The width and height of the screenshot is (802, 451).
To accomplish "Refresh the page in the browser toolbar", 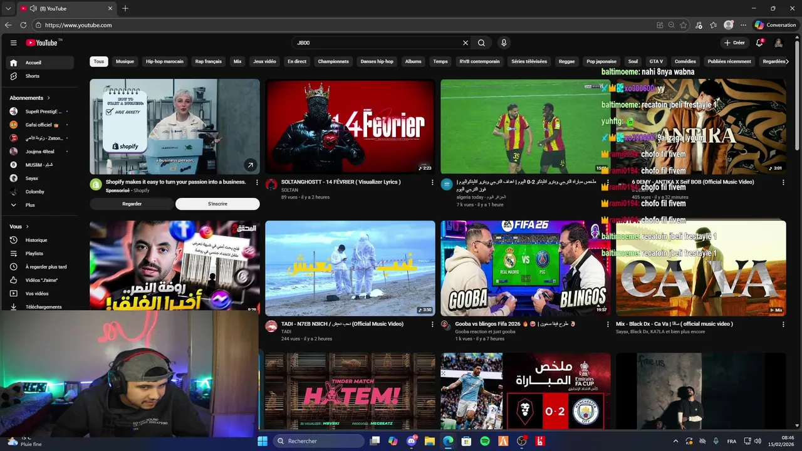I will (23, 25).
